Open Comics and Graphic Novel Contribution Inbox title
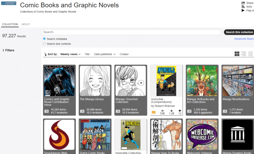The image size is (254, 154). pyautogui.click(x=57, y=102)
